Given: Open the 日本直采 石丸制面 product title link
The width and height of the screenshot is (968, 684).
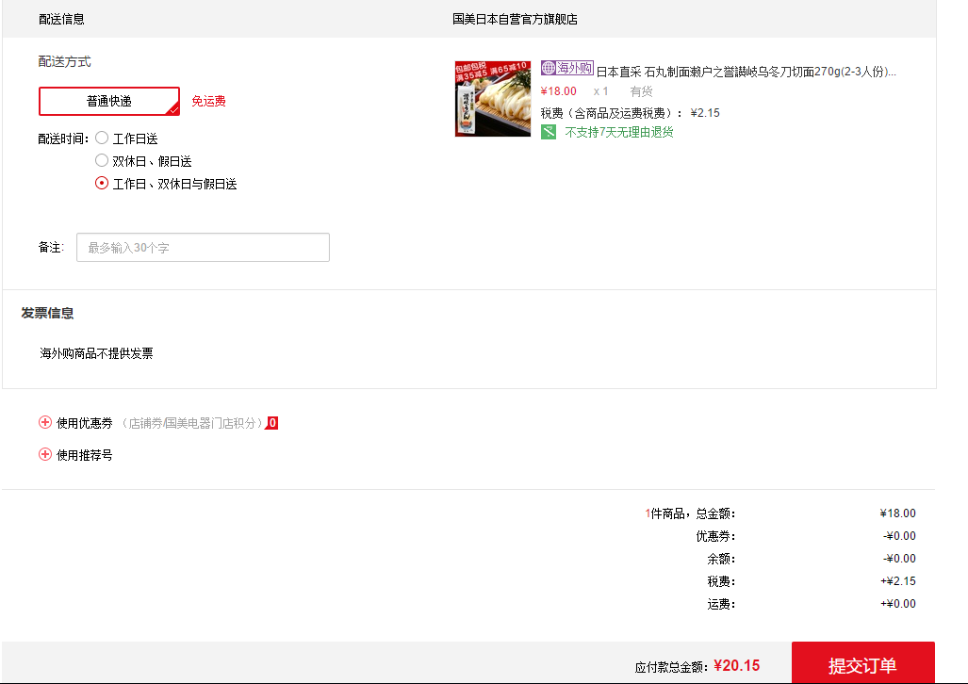Looking at the screenshot, I should [746, 72].
